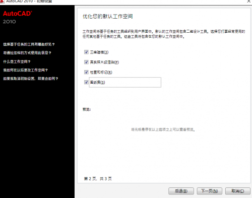This screenshot has height=198, width=252.
Task: Click the heading 优化您的默认工作空间
Action: (108, 17)
